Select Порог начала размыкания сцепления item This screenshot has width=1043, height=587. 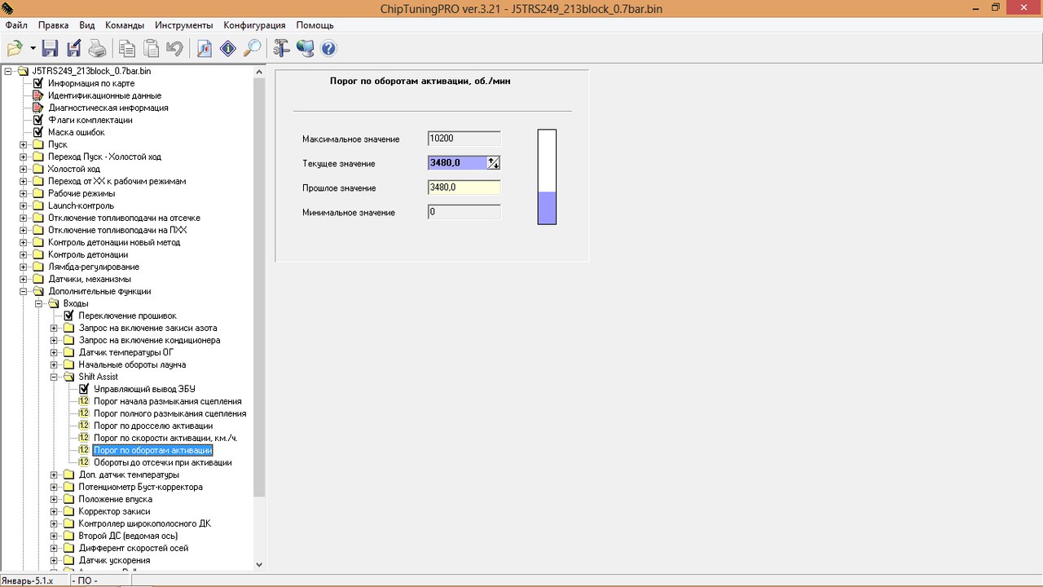point(167,401)
